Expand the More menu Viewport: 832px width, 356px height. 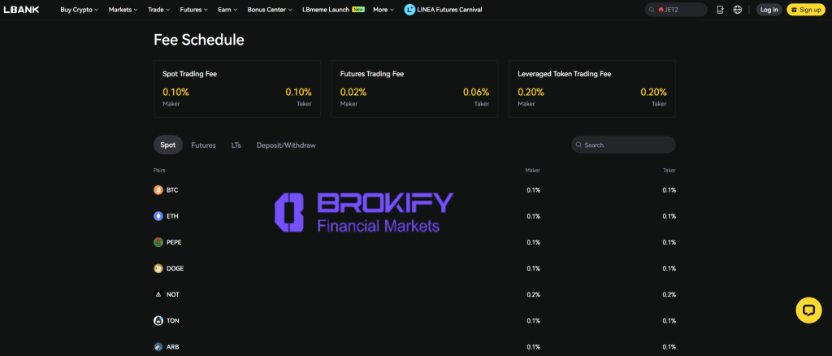(383, 10)
